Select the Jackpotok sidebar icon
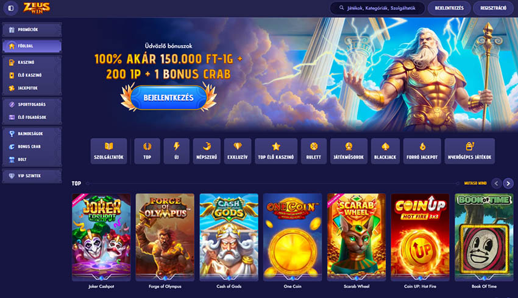 click(12, 88)
